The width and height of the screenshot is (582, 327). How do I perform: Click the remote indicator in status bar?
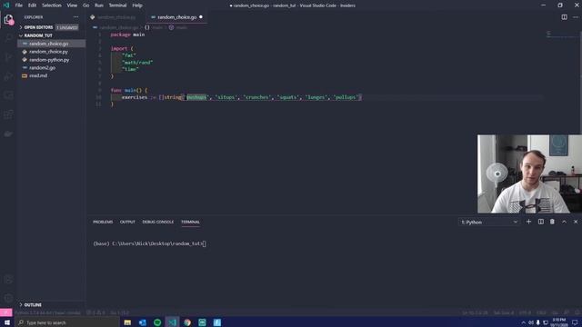pos(6,312)
